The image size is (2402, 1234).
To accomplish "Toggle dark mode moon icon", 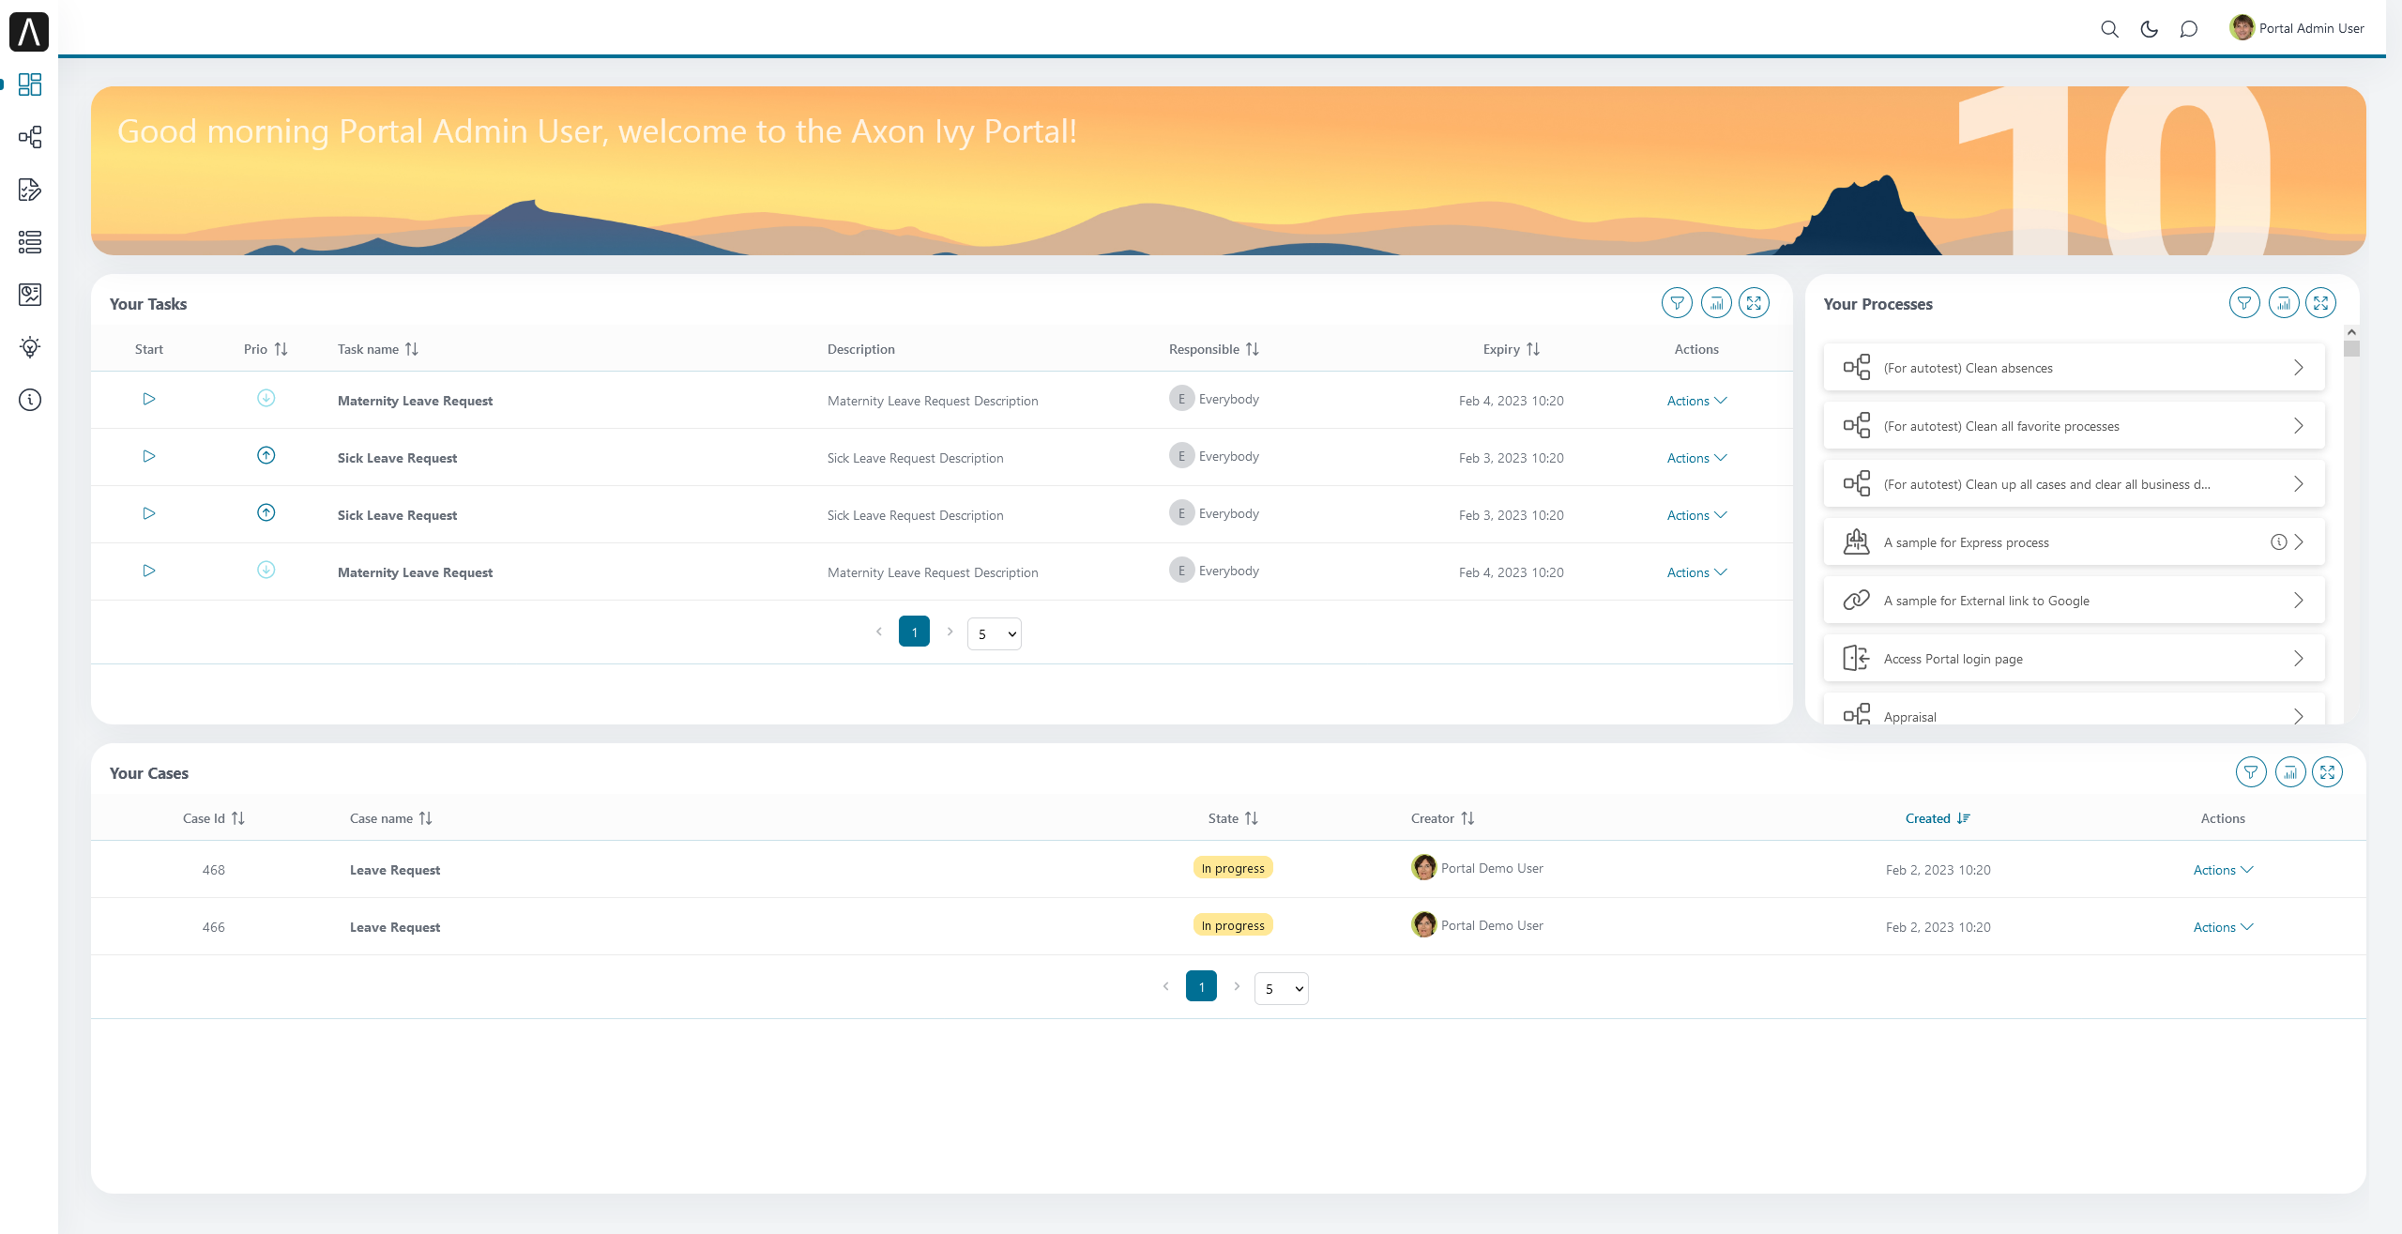I will click(x=2149, y=29).
